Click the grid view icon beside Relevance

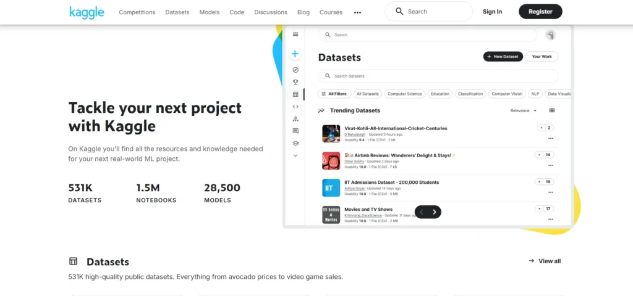tap(552, 110)
